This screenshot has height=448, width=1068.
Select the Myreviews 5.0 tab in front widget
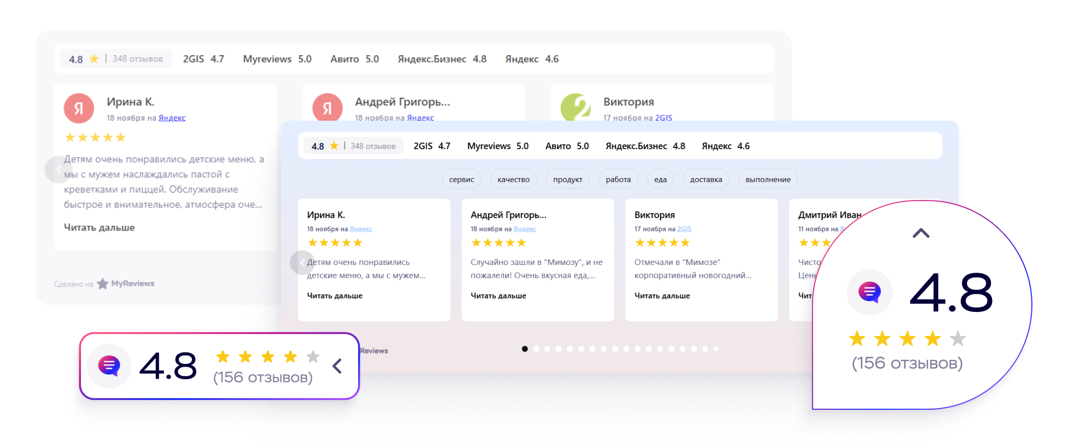498,146
